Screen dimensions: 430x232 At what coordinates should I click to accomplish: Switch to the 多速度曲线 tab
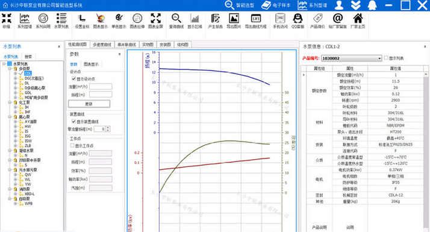point(102,45)
